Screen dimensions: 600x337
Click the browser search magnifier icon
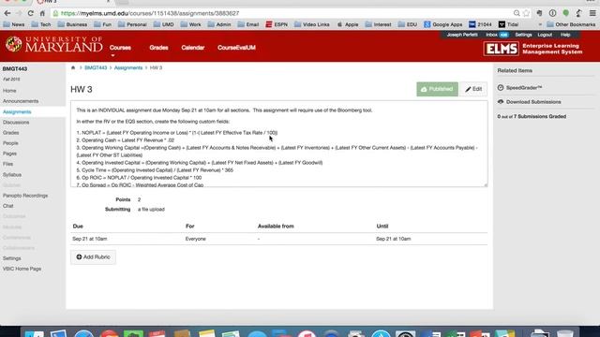pos(517,13)
